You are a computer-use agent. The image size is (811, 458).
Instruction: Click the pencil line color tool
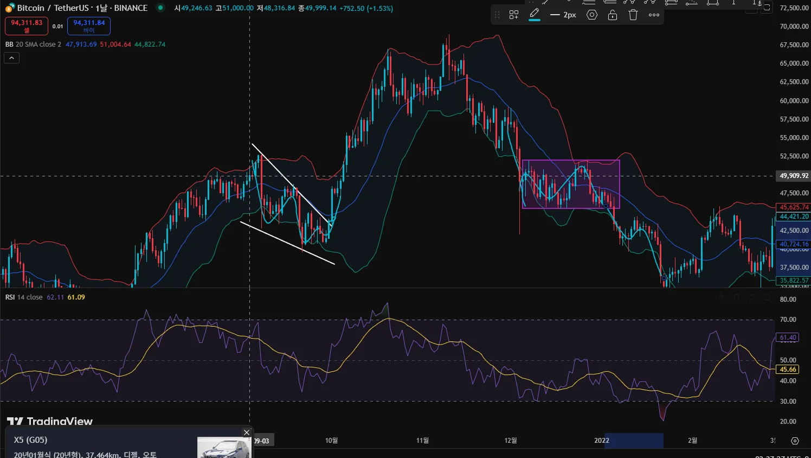(535, 15)
